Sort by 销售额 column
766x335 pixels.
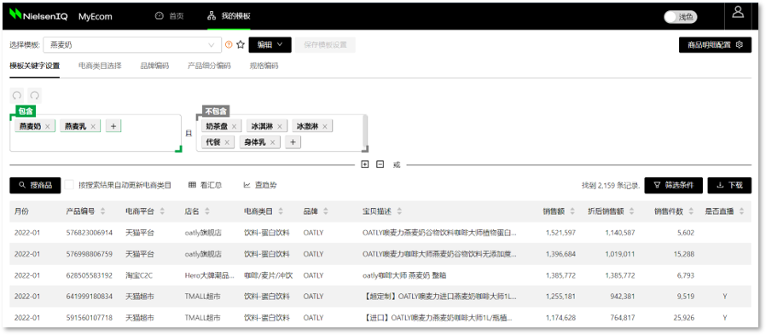572,211
